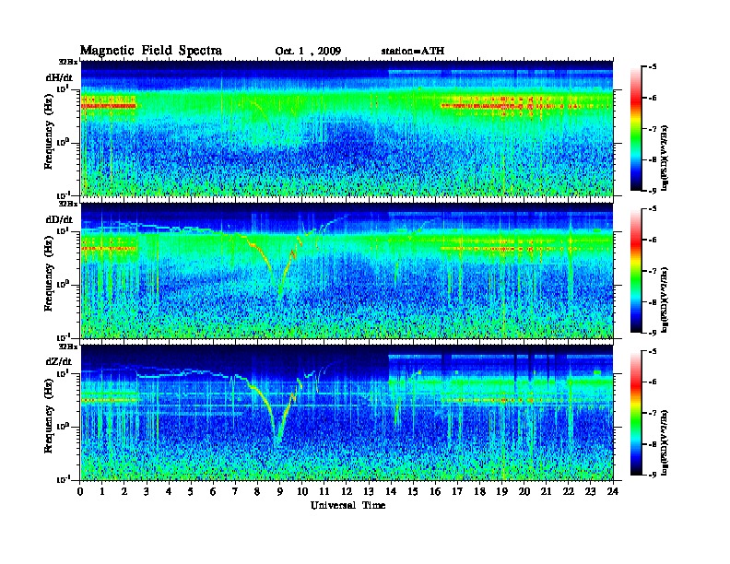Click hour tick label "7" on time axis
The width and height of the screenshot is (730, 564).
click(235, 492)
